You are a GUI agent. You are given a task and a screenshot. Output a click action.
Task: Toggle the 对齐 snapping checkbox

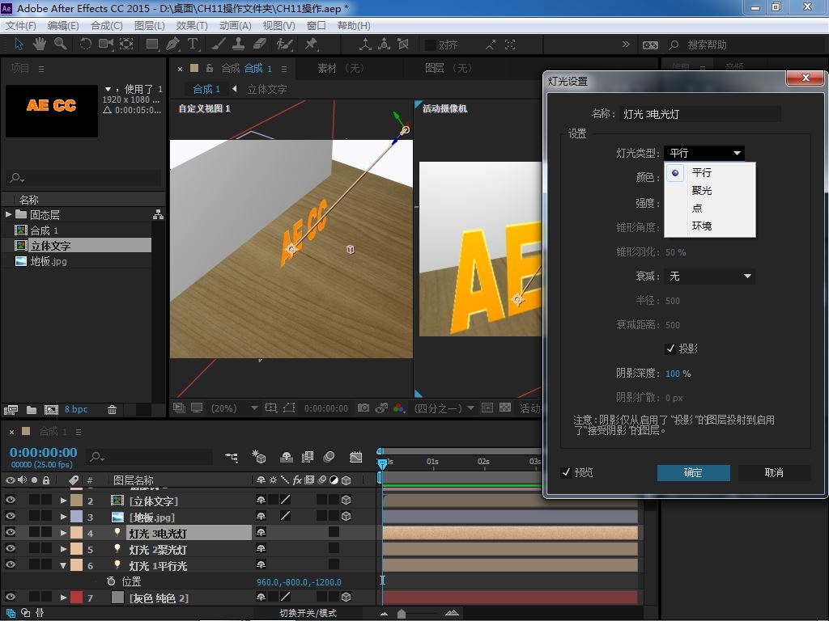coord(431,45)
